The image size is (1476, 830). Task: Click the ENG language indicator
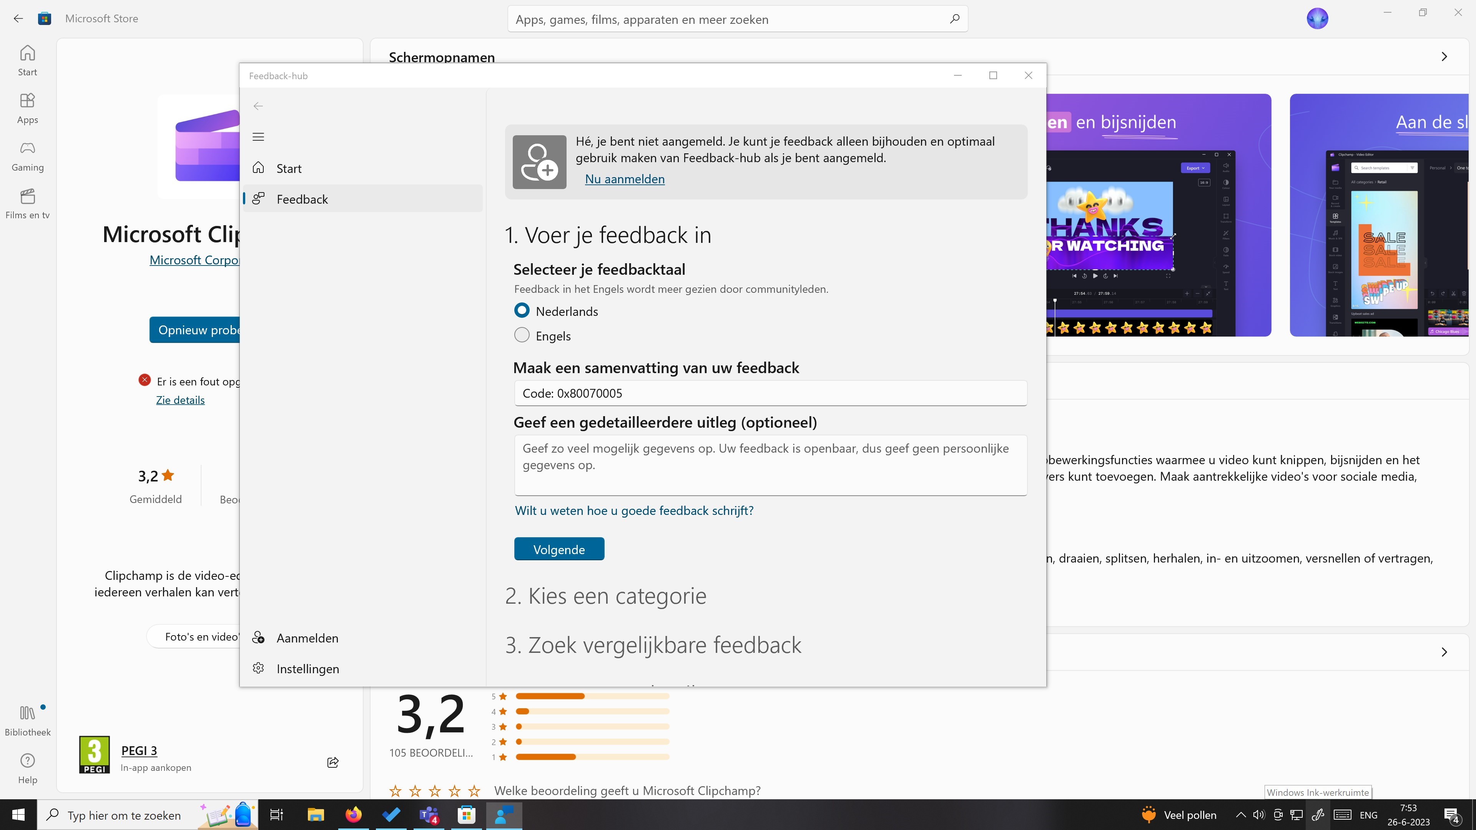point(1368,815)
